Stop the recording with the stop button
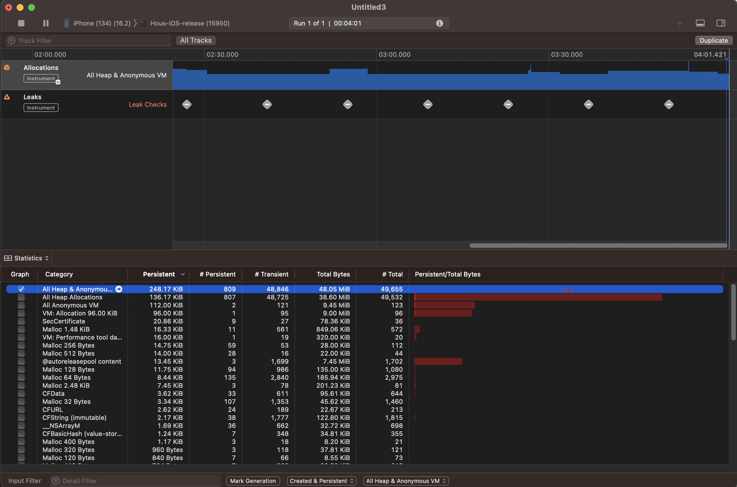This screenshot has width=737, height=487. (21, 23)
